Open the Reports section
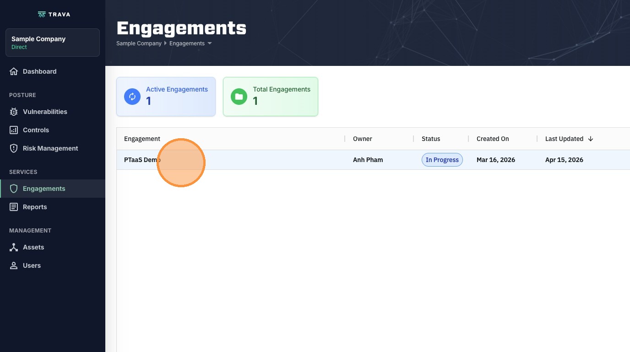 click(x=53, y=207)
